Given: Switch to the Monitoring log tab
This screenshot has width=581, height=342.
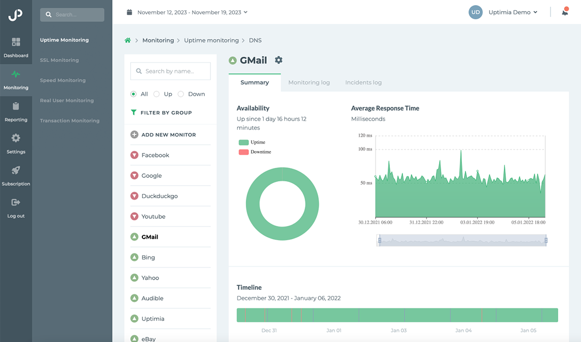Looking at the screenshot, I should tap(309, 83).
